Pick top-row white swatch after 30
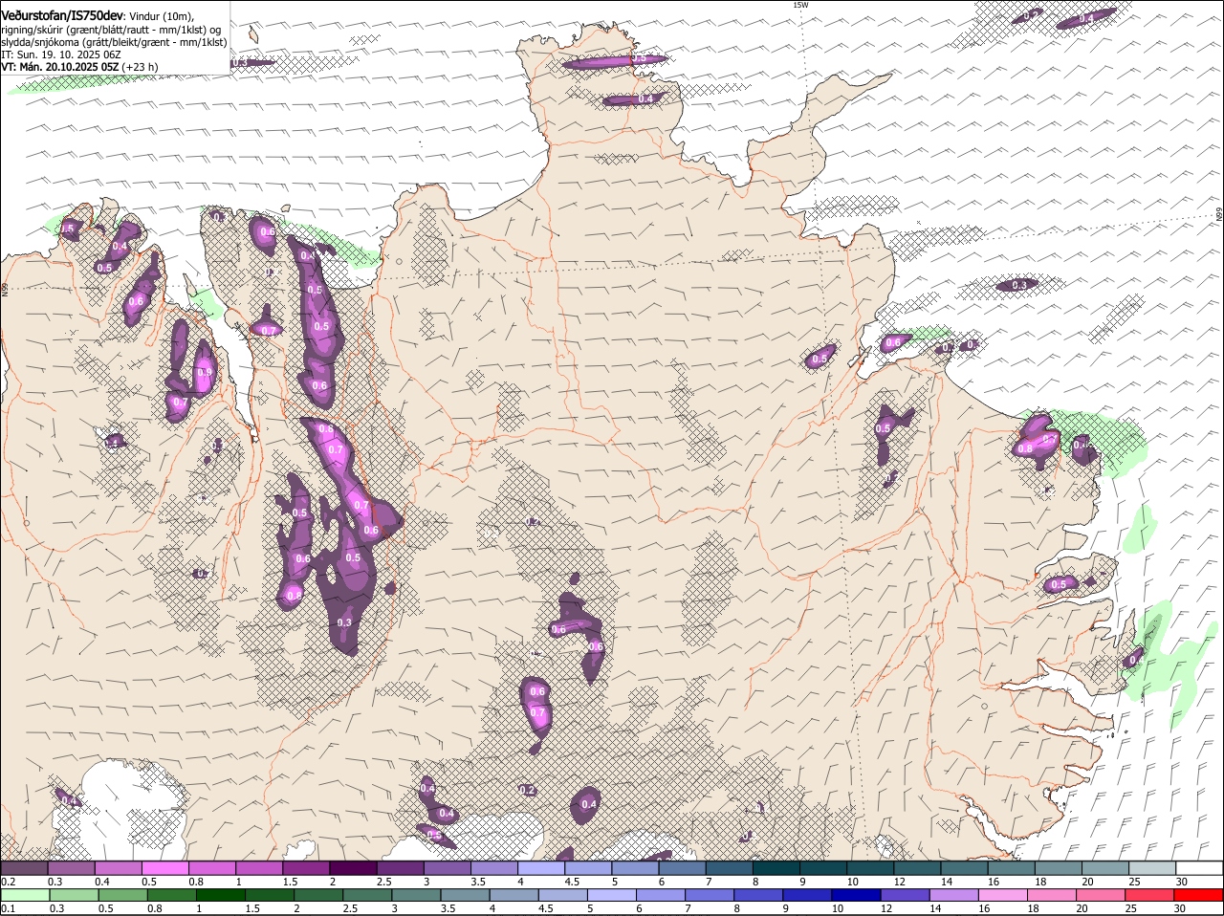 pos(1200,868)
